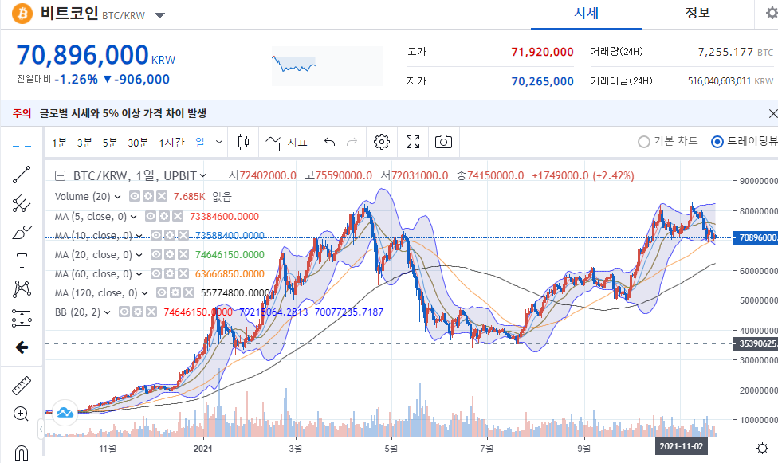The image size is (778, 463).
Task: Set chart interval to 3분
Action: click(x=84, y=143)
